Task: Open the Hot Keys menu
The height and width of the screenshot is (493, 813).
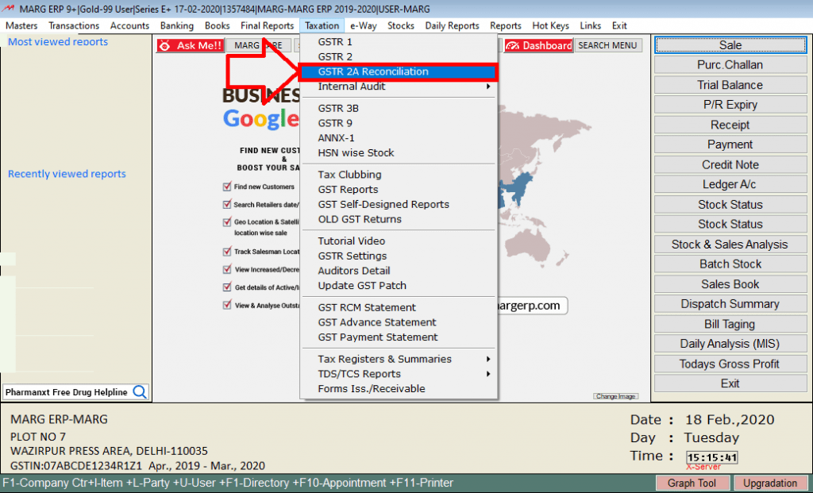Action: [x=551, y=25]
